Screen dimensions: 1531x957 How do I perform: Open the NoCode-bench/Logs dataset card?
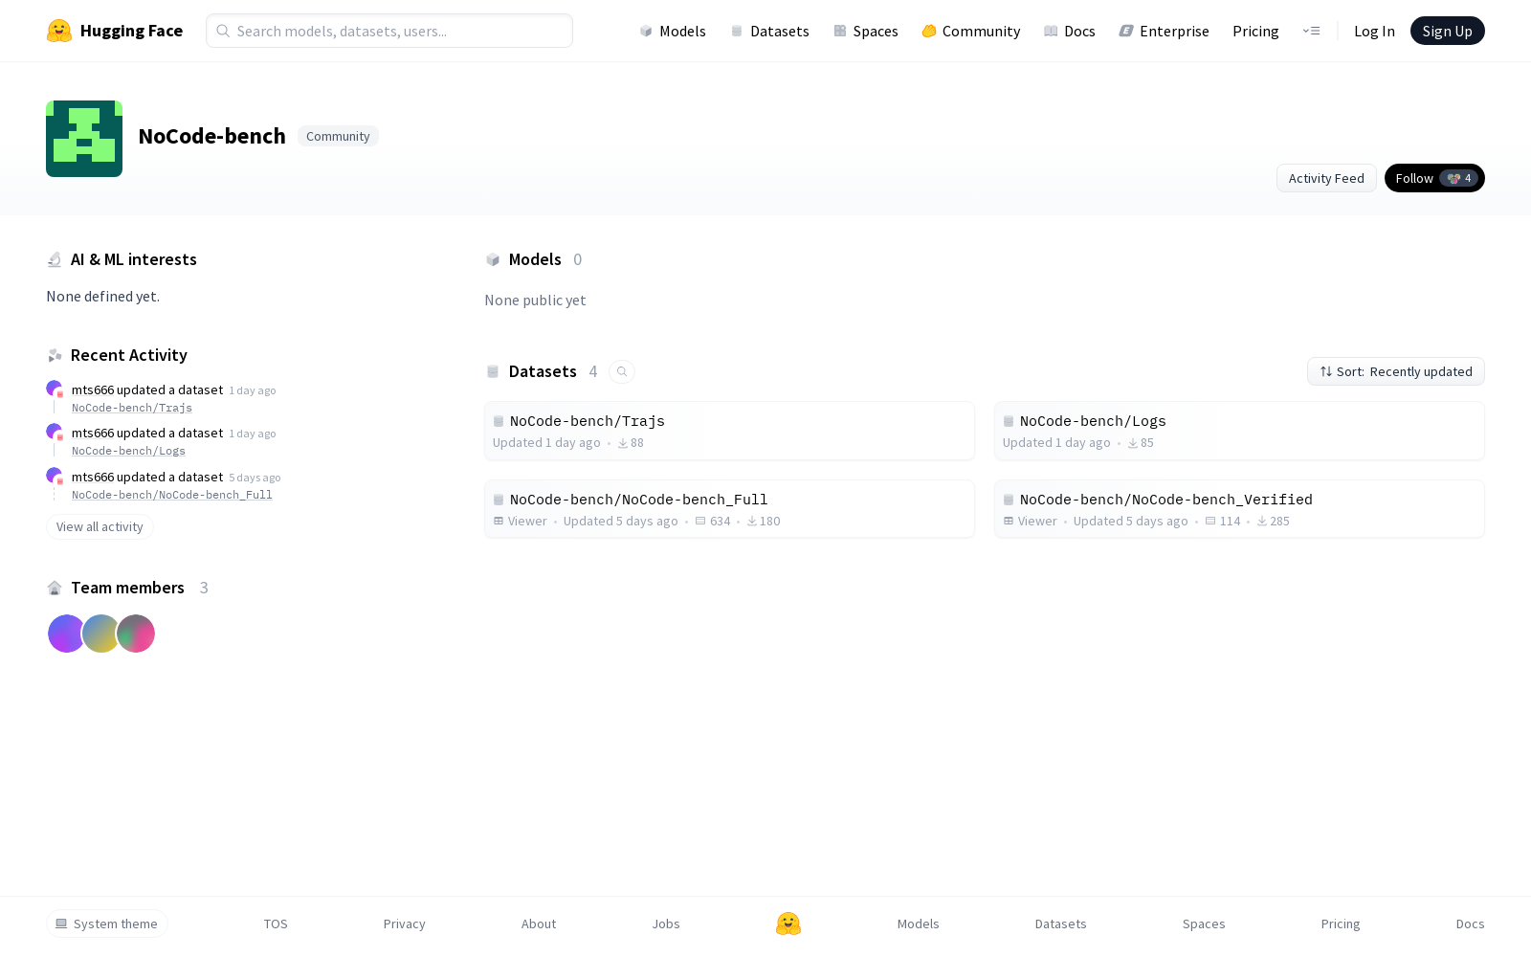click(x=1239, y=431)
